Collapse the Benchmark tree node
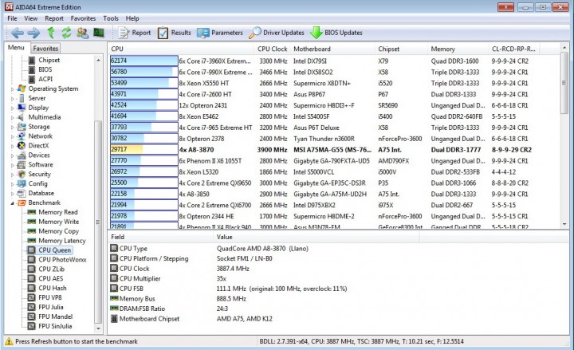The width and height of the screenshot is (574, 350). point(13,203)
